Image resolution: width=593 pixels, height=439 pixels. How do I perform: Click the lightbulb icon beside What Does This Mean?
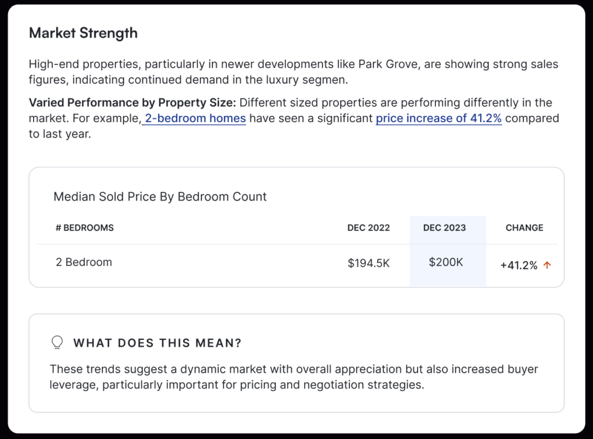(57, 342)
